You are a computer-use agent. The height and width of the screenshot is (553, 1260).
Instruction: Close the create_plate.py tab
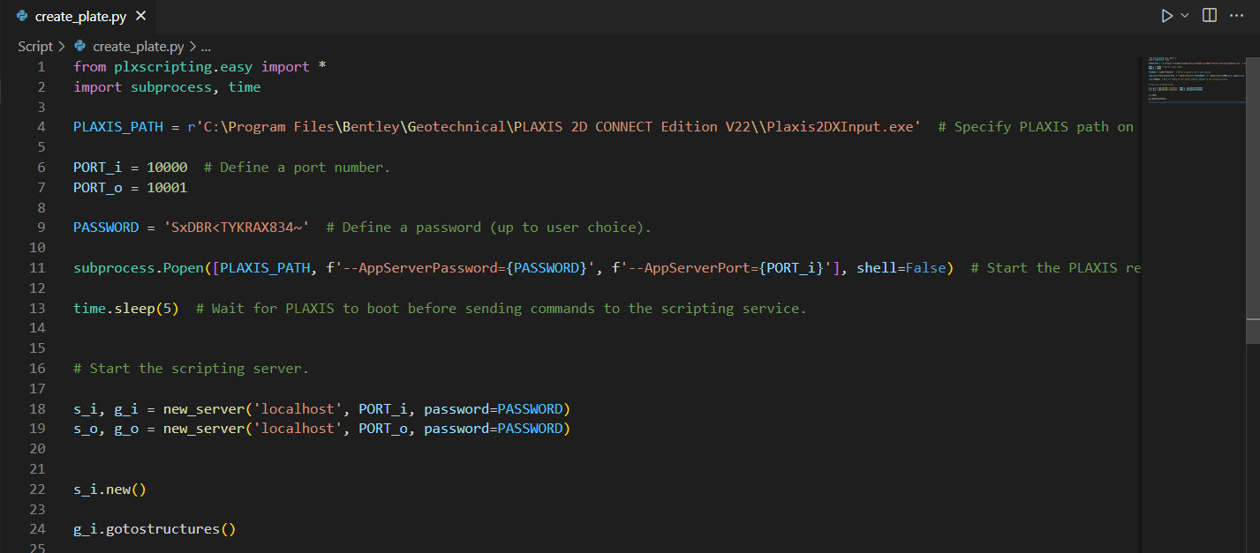(x=141, y=16)
